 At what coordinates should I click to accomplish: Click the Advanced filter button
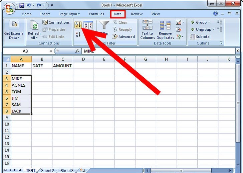pos(124,37)
